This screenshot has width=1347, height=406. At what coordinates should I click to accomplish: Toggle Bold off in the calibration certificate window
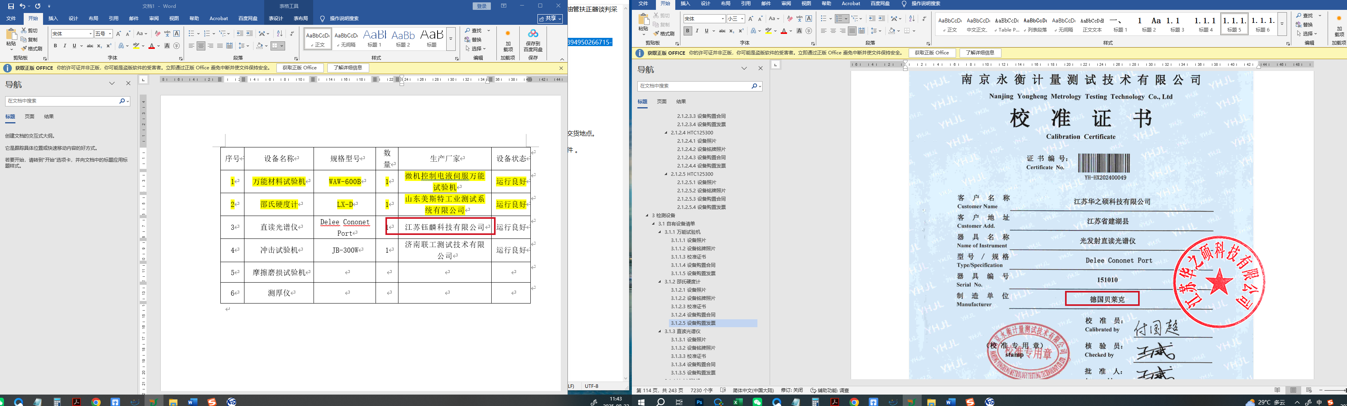[688, 31]
